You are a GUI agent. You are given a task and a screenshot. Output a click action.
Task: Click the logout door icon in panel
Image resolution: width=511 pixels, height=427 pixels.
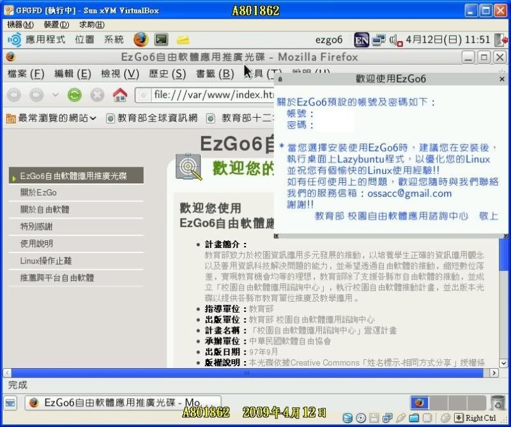coord(501,40)
